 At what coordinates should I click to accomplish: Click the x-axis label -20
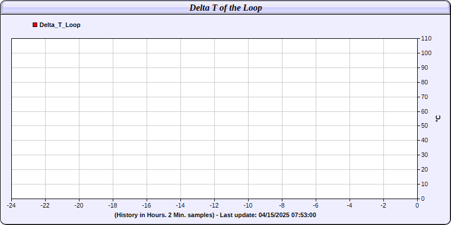point(79,205)
